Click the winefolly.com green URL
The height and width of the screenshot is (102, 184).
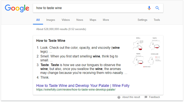[x=76, y=90]
